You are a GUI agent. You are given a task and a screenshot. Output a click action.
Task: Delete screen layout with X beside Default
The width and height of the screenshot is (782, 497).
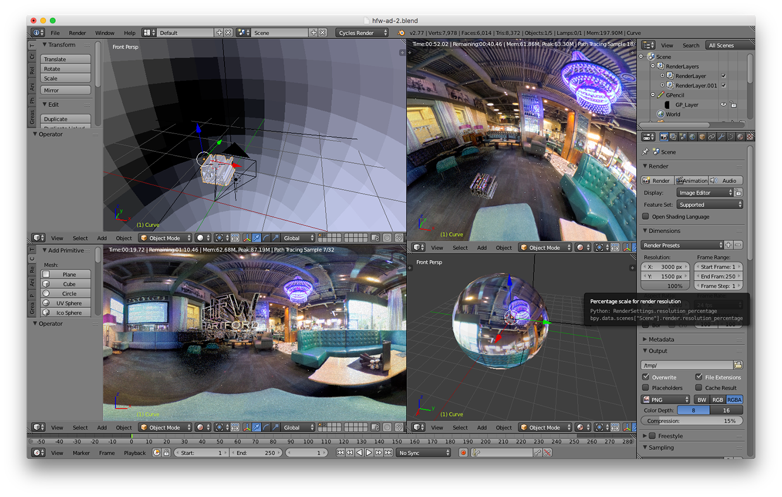[x=228, y=33]
